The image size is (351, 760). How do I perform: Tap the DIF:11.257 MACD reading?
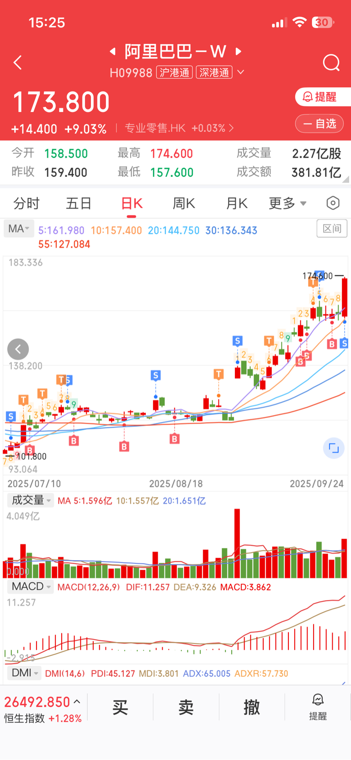(148, 587)
